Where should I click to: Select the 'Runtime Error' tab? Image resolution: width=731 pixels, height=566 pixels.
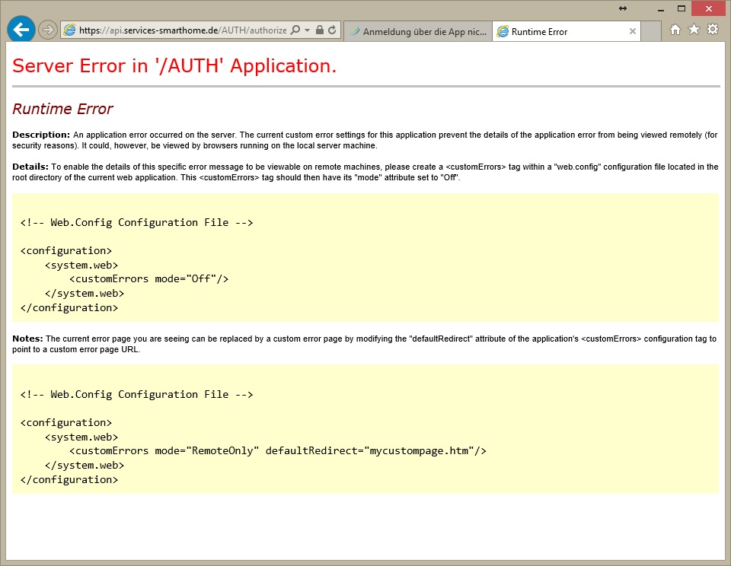pos(567,31)
